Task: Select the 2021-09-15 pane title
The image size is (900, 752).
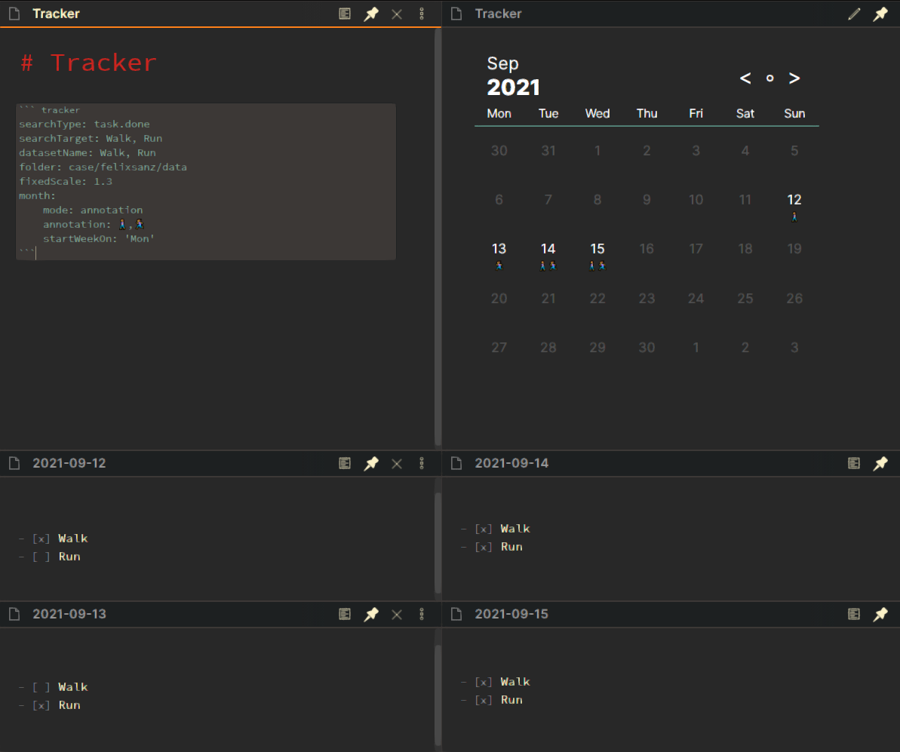Action: [511, 614]
